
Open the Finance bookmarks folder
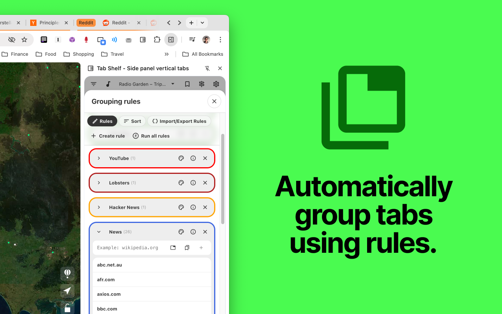tap(15, 54)
